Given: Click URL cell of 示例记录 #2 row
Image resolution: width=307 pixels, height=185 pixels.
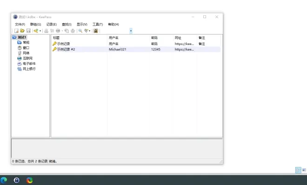Looking at the screenshot, I should tap(184, 49).
